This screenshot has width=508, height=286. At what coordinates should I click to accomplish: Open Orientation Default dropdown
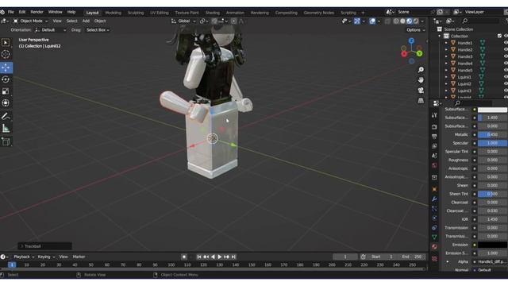point(51,30)
